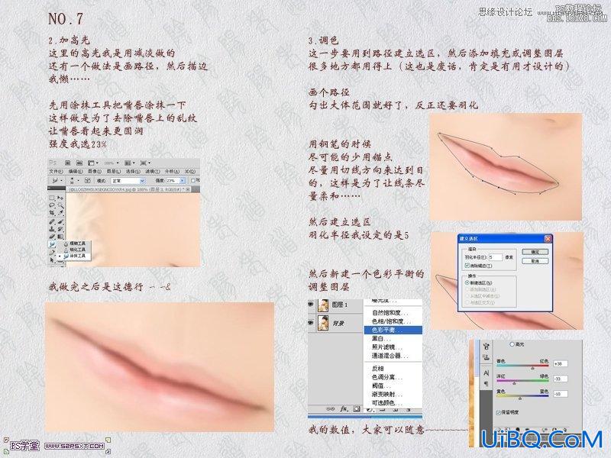Open the 图像(I) menu
This screenshot has height=458, width=611.
[95, 171]
